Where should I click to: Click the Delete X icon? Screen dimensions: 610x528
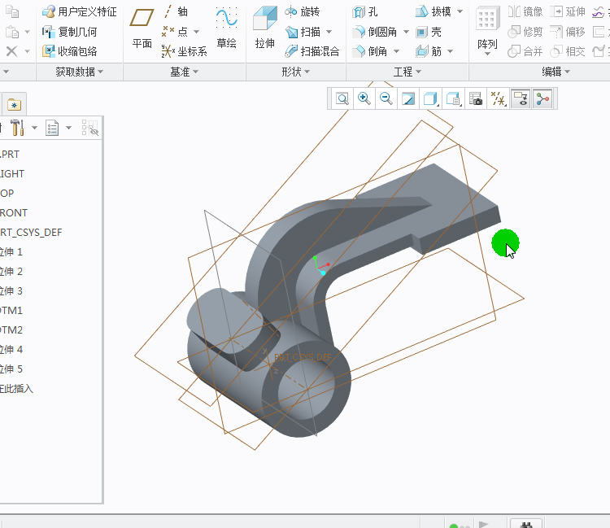[x=11, y=51]
